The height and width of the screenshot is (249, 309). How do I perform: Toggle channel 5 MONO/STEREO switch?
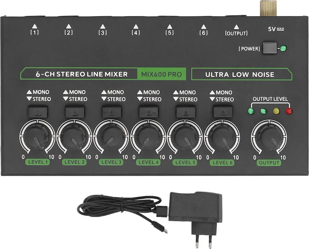[x=186, y=112]
